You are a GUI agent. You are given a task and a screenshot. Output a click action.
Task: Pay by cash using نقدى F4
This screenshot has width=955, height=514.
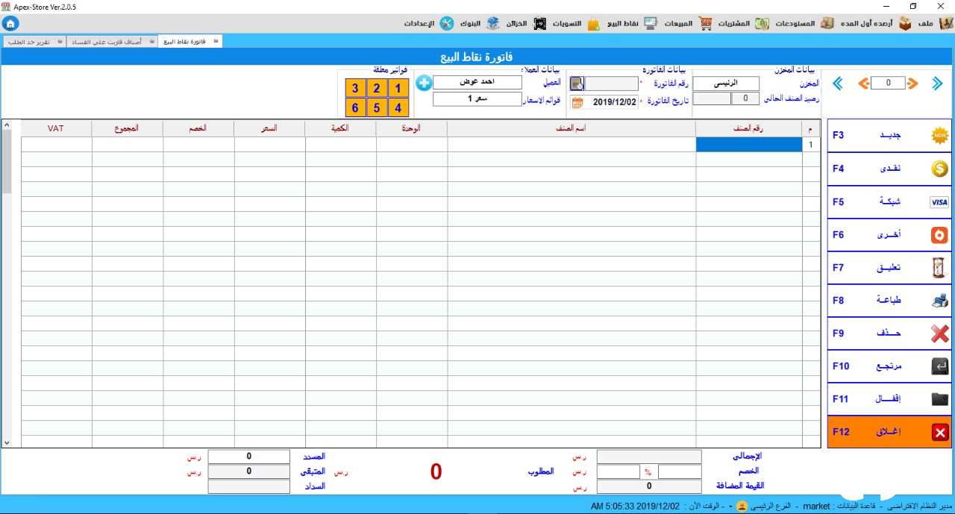pos(889,169)
